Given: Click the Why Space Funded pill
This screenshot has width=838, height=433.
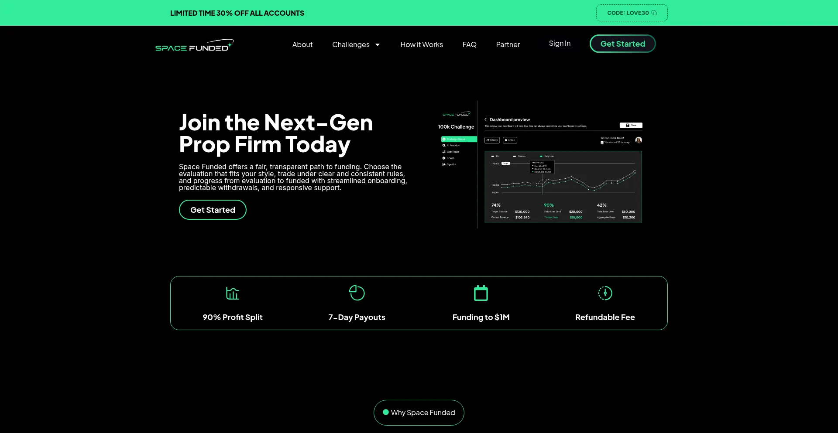Looking at the screenshot, I should (x=419, y=413).
